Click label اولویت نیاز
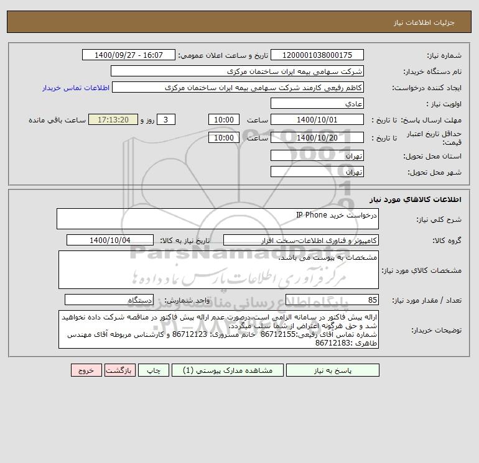The width and height of the screenshot is (479, 463). point(444,104)
